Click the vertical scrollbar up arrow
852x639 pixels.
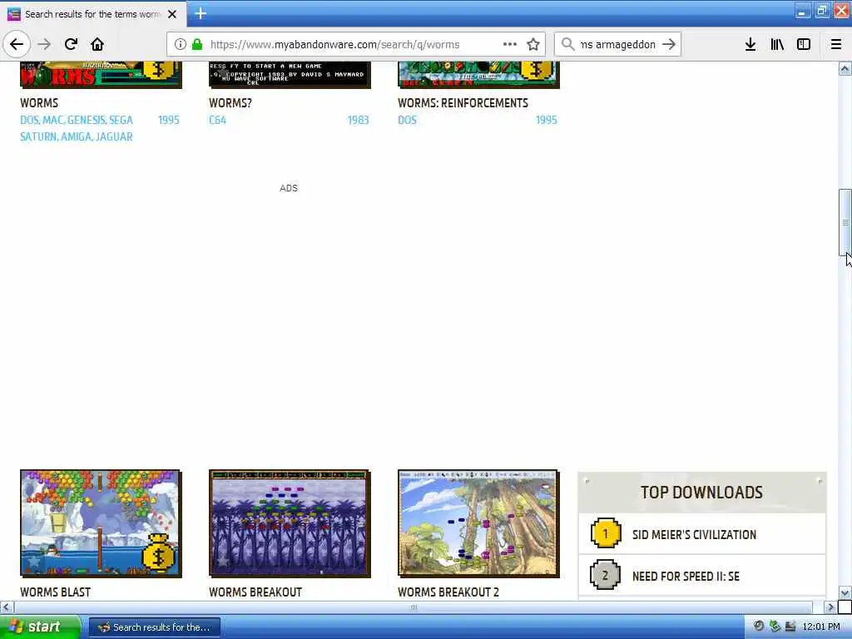(845, 68)
